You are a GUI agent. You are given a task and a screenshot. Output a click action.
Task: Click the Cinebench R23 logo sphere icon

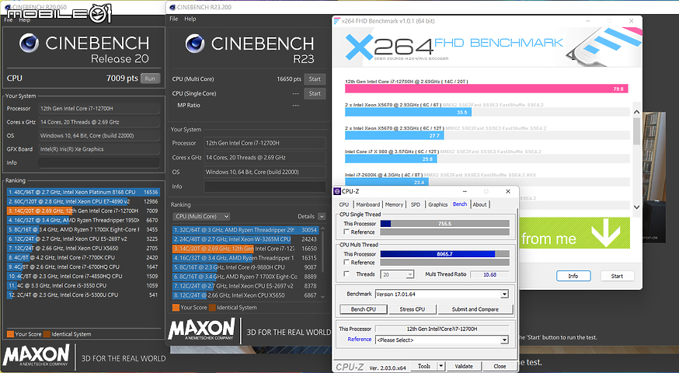[x=195, y=44]
